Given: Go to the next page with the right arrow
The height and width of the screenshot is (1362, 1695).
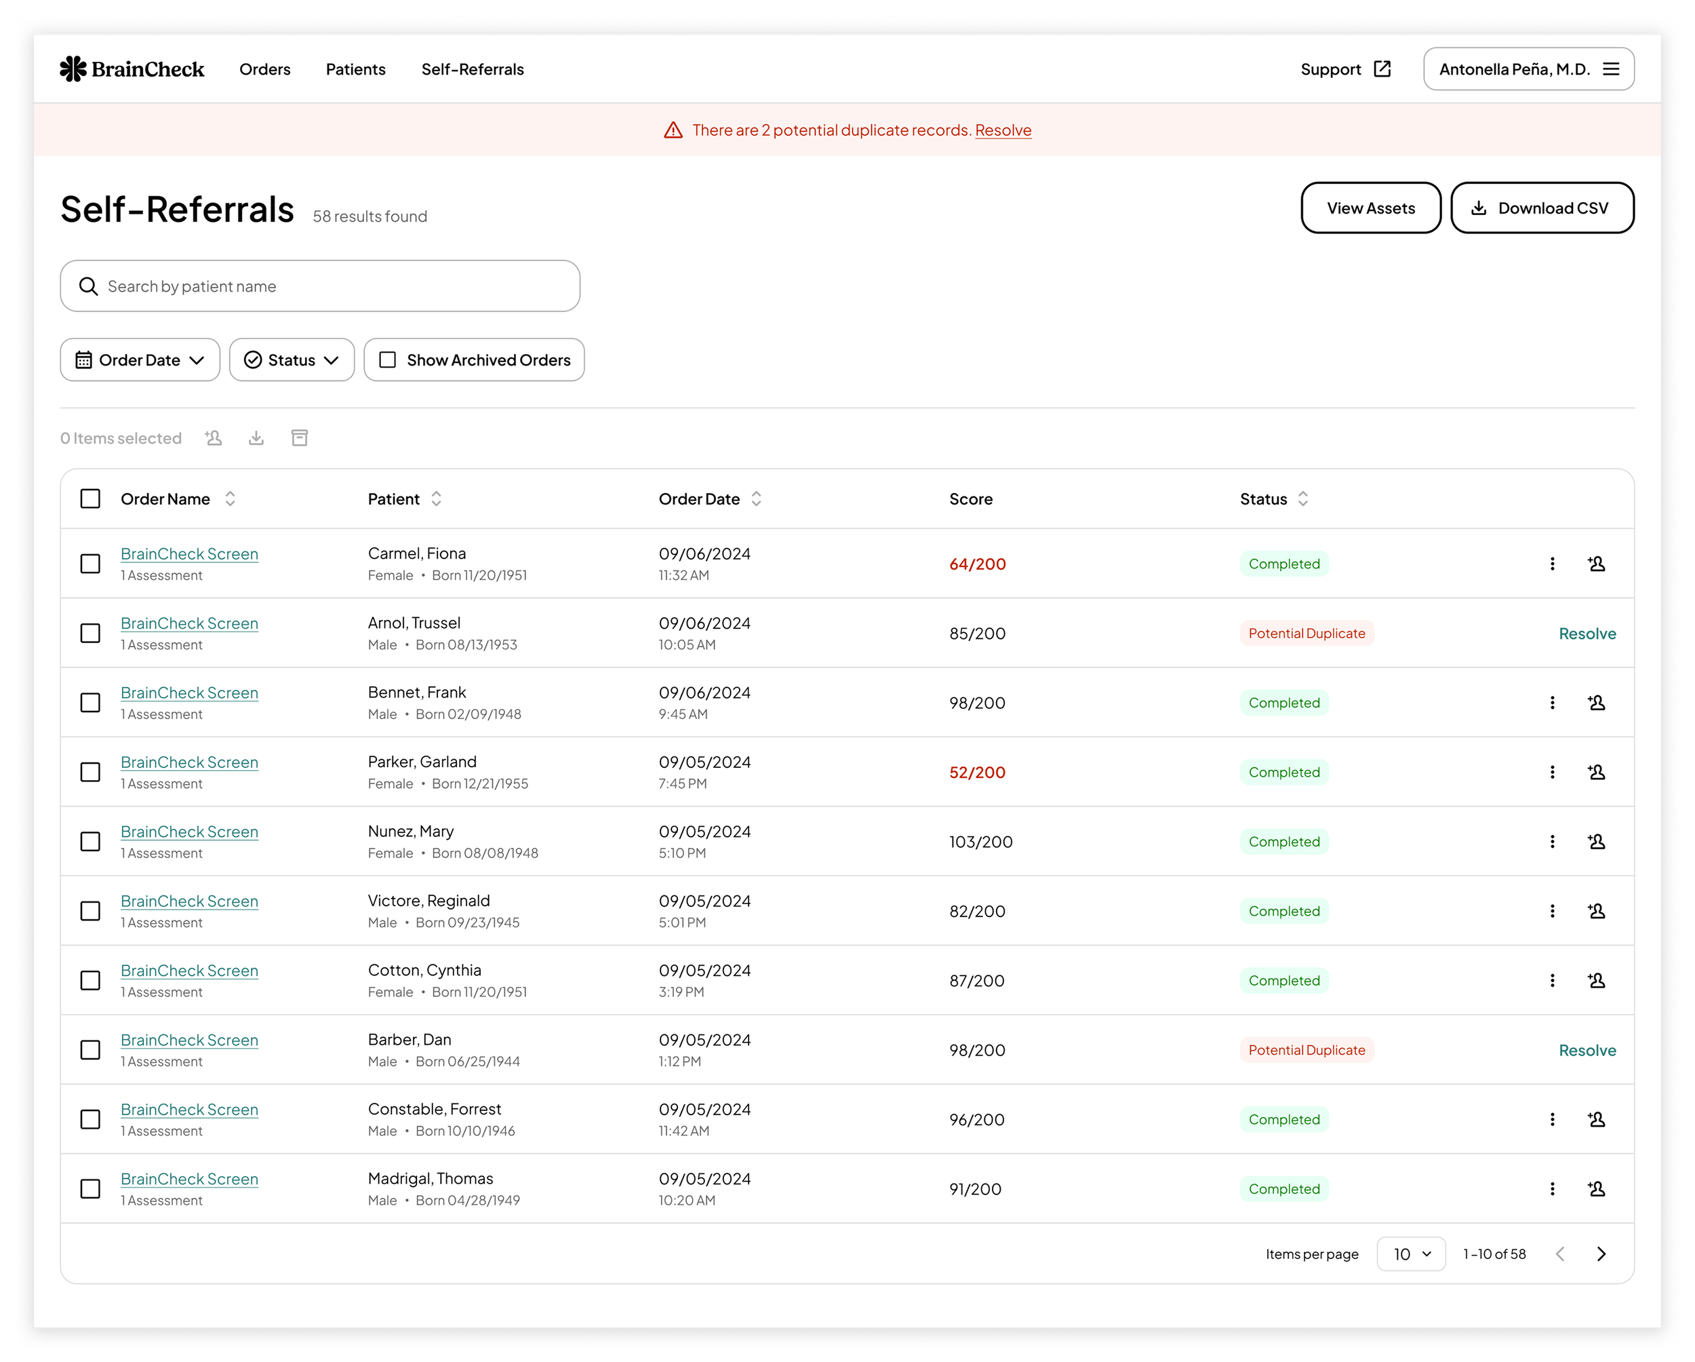Looking at the screenshot, I should 1601,1253.
